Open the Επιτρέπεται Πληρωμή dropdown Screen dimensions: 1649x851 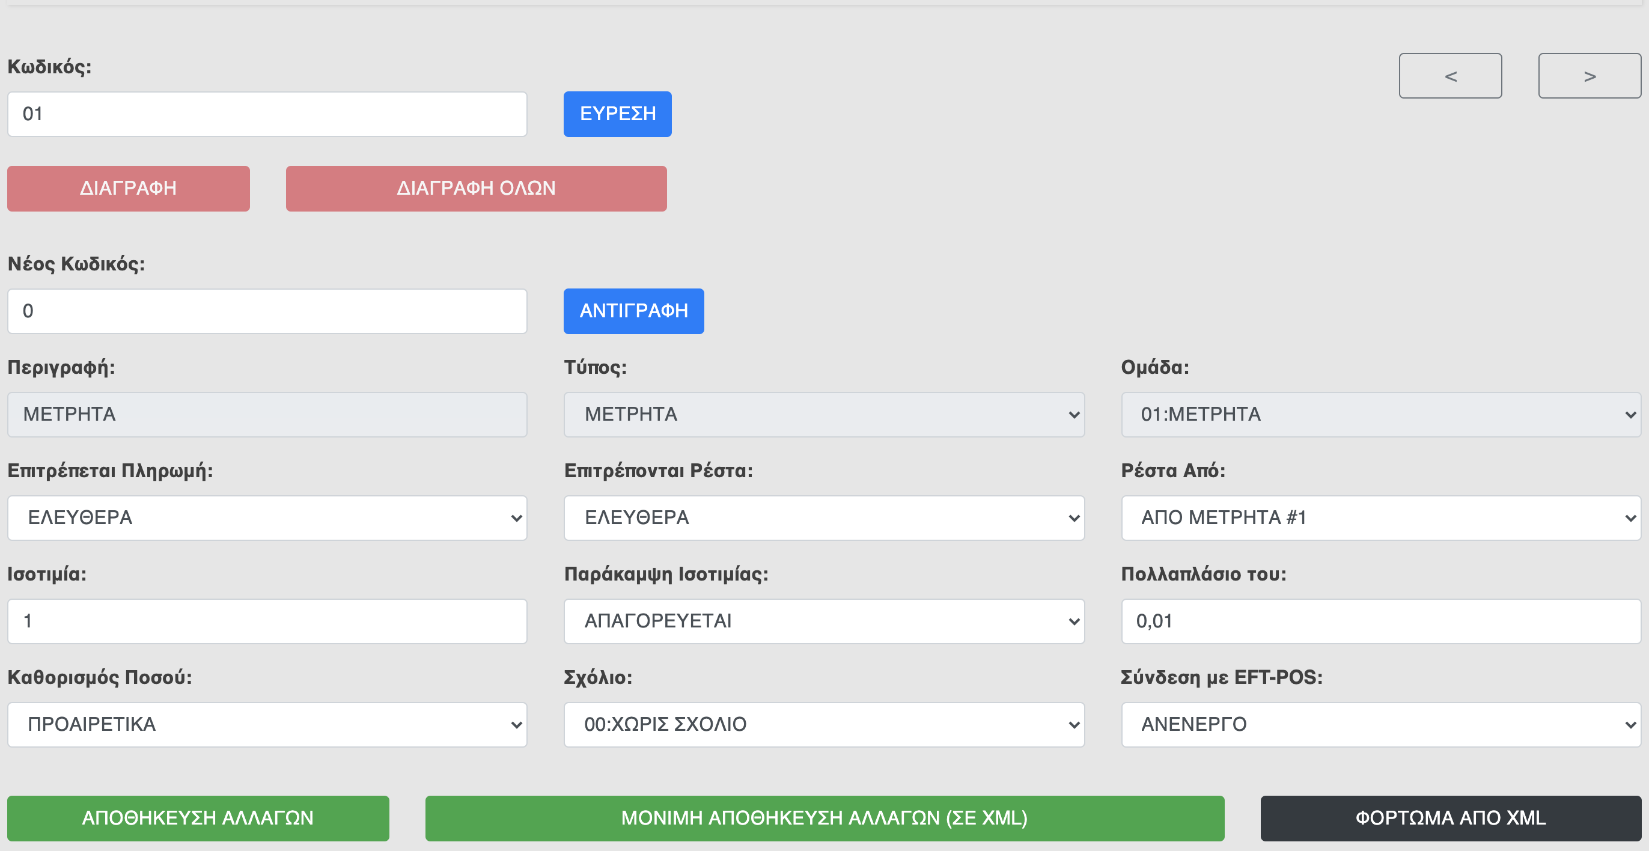267,517
